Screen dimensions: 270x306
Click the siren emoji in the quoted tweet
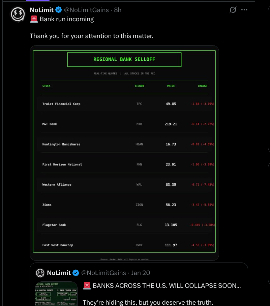pos(87,286)
